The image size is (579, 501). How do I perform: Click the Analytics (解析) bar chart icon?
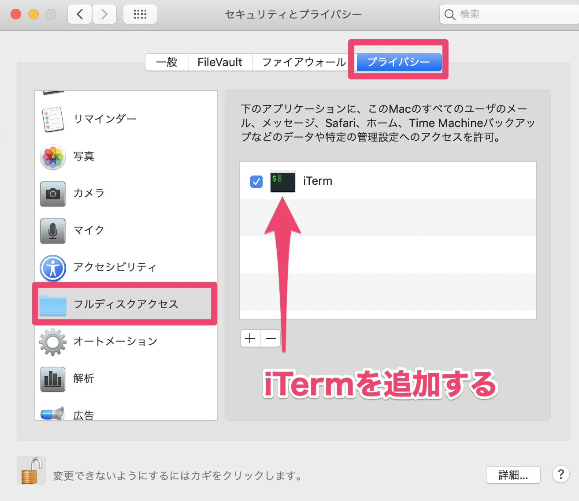53,379
